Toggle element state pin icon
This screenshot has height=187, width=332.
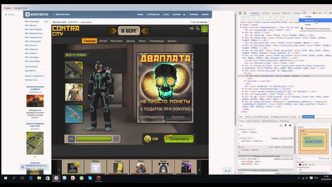286,125
